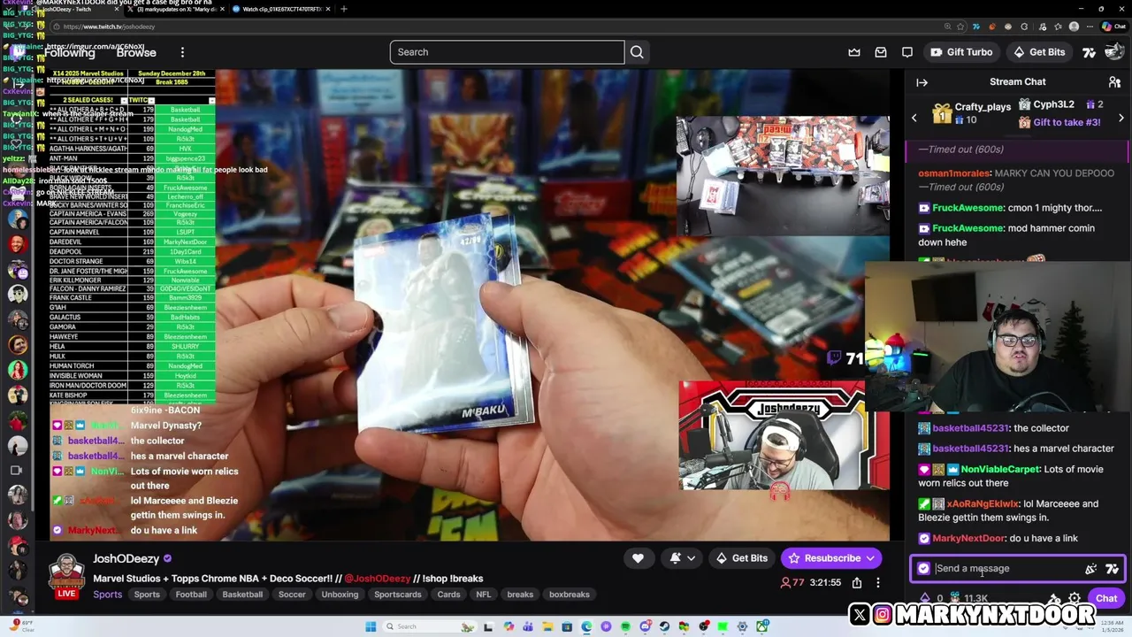
Task: Click the search magnifier button
Action: [637, 52]
